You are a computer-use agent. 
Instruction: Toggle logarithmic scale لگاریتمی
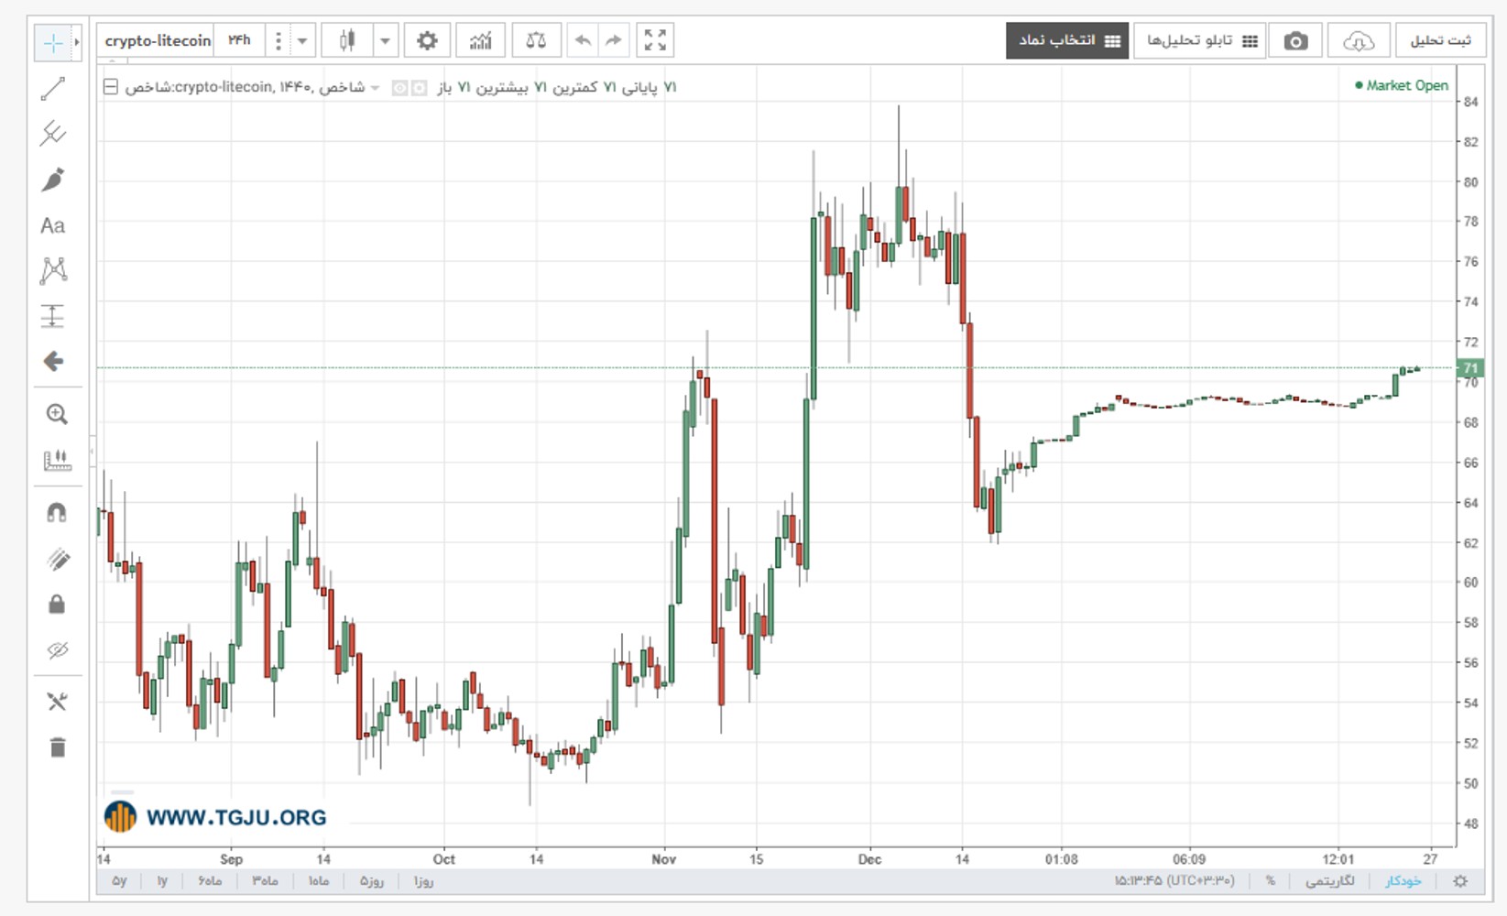(x=1329, y=881)
